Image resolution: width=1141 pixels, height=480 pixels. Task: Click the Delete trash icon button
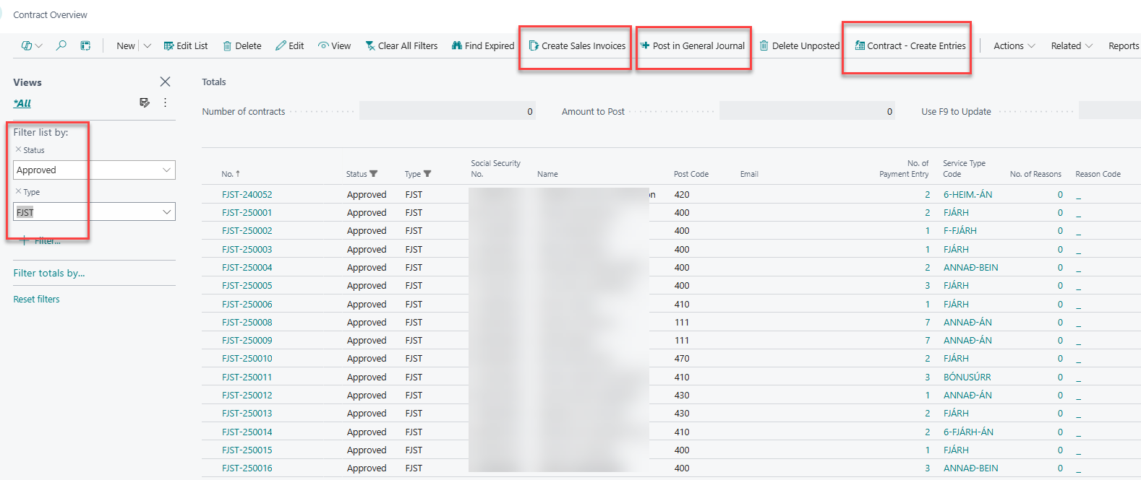242,45
